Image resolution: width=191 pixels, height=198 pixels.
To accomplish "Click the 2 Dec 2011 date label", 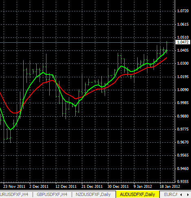I will pos(39,187).
